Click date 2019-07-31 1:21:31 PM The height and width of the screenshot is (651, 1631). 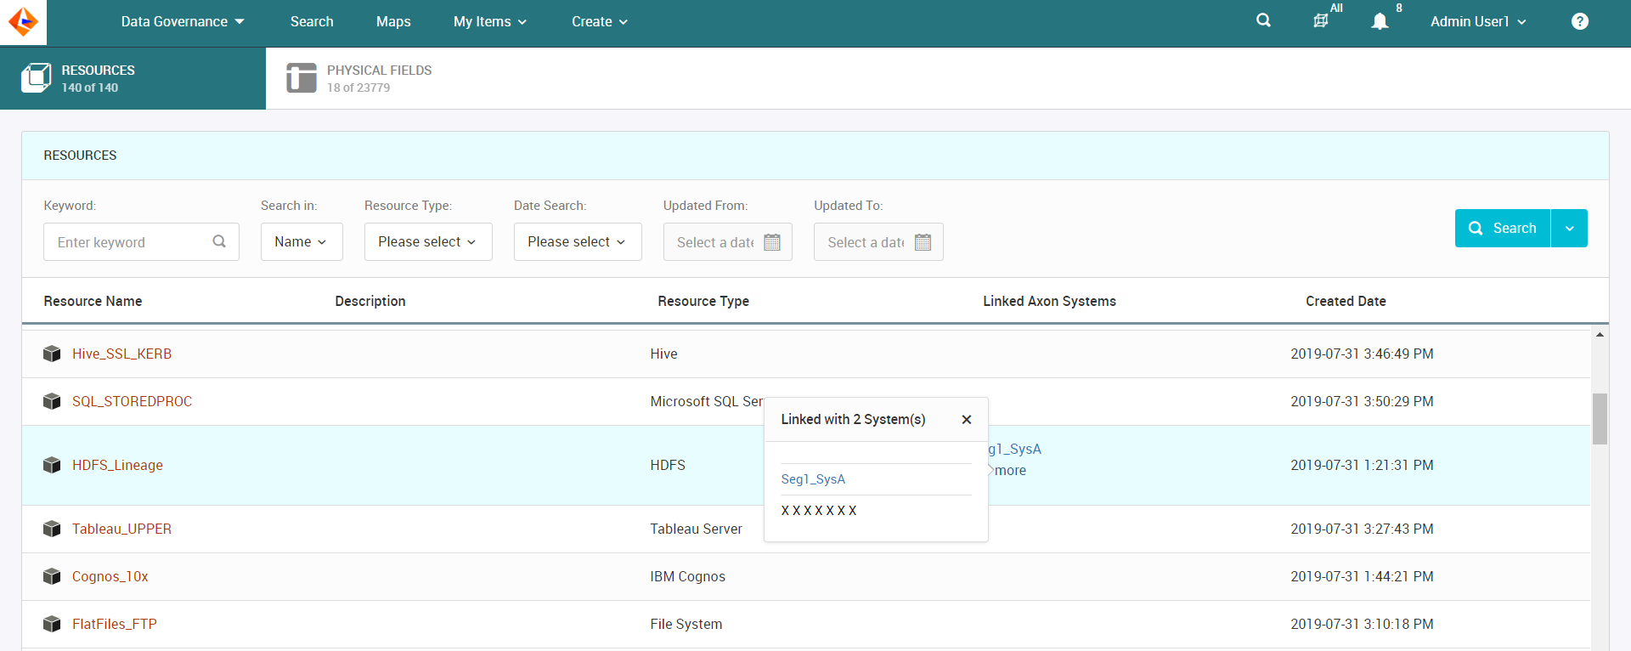click(x=1362, y=465)
